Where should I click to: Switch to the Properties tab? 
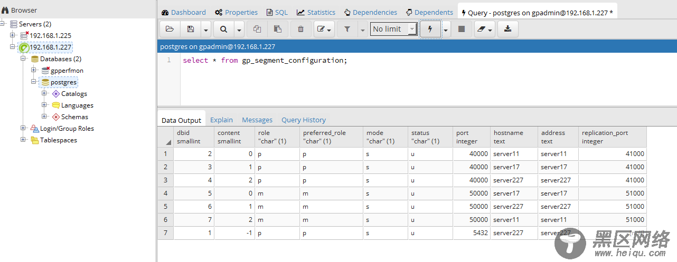(237, 12)
